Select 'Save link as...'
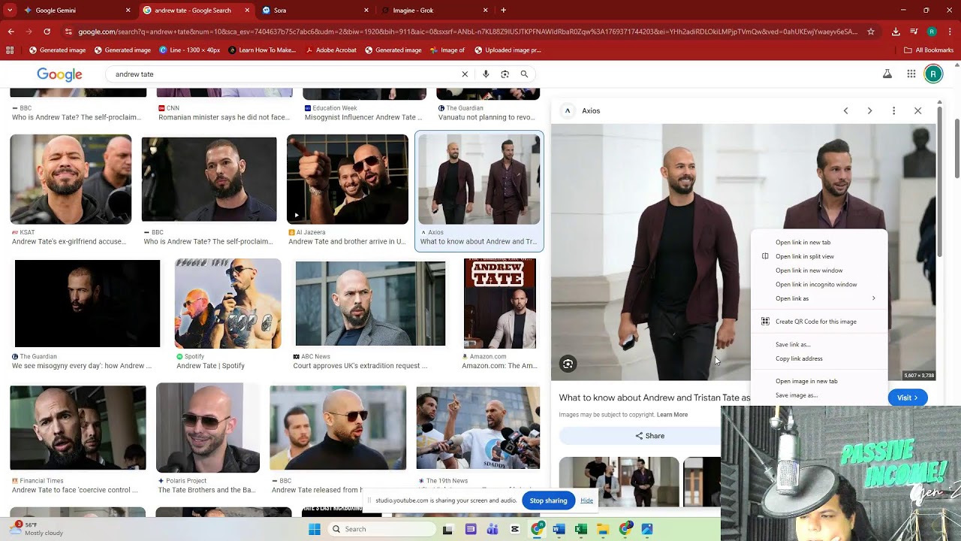 819,344
